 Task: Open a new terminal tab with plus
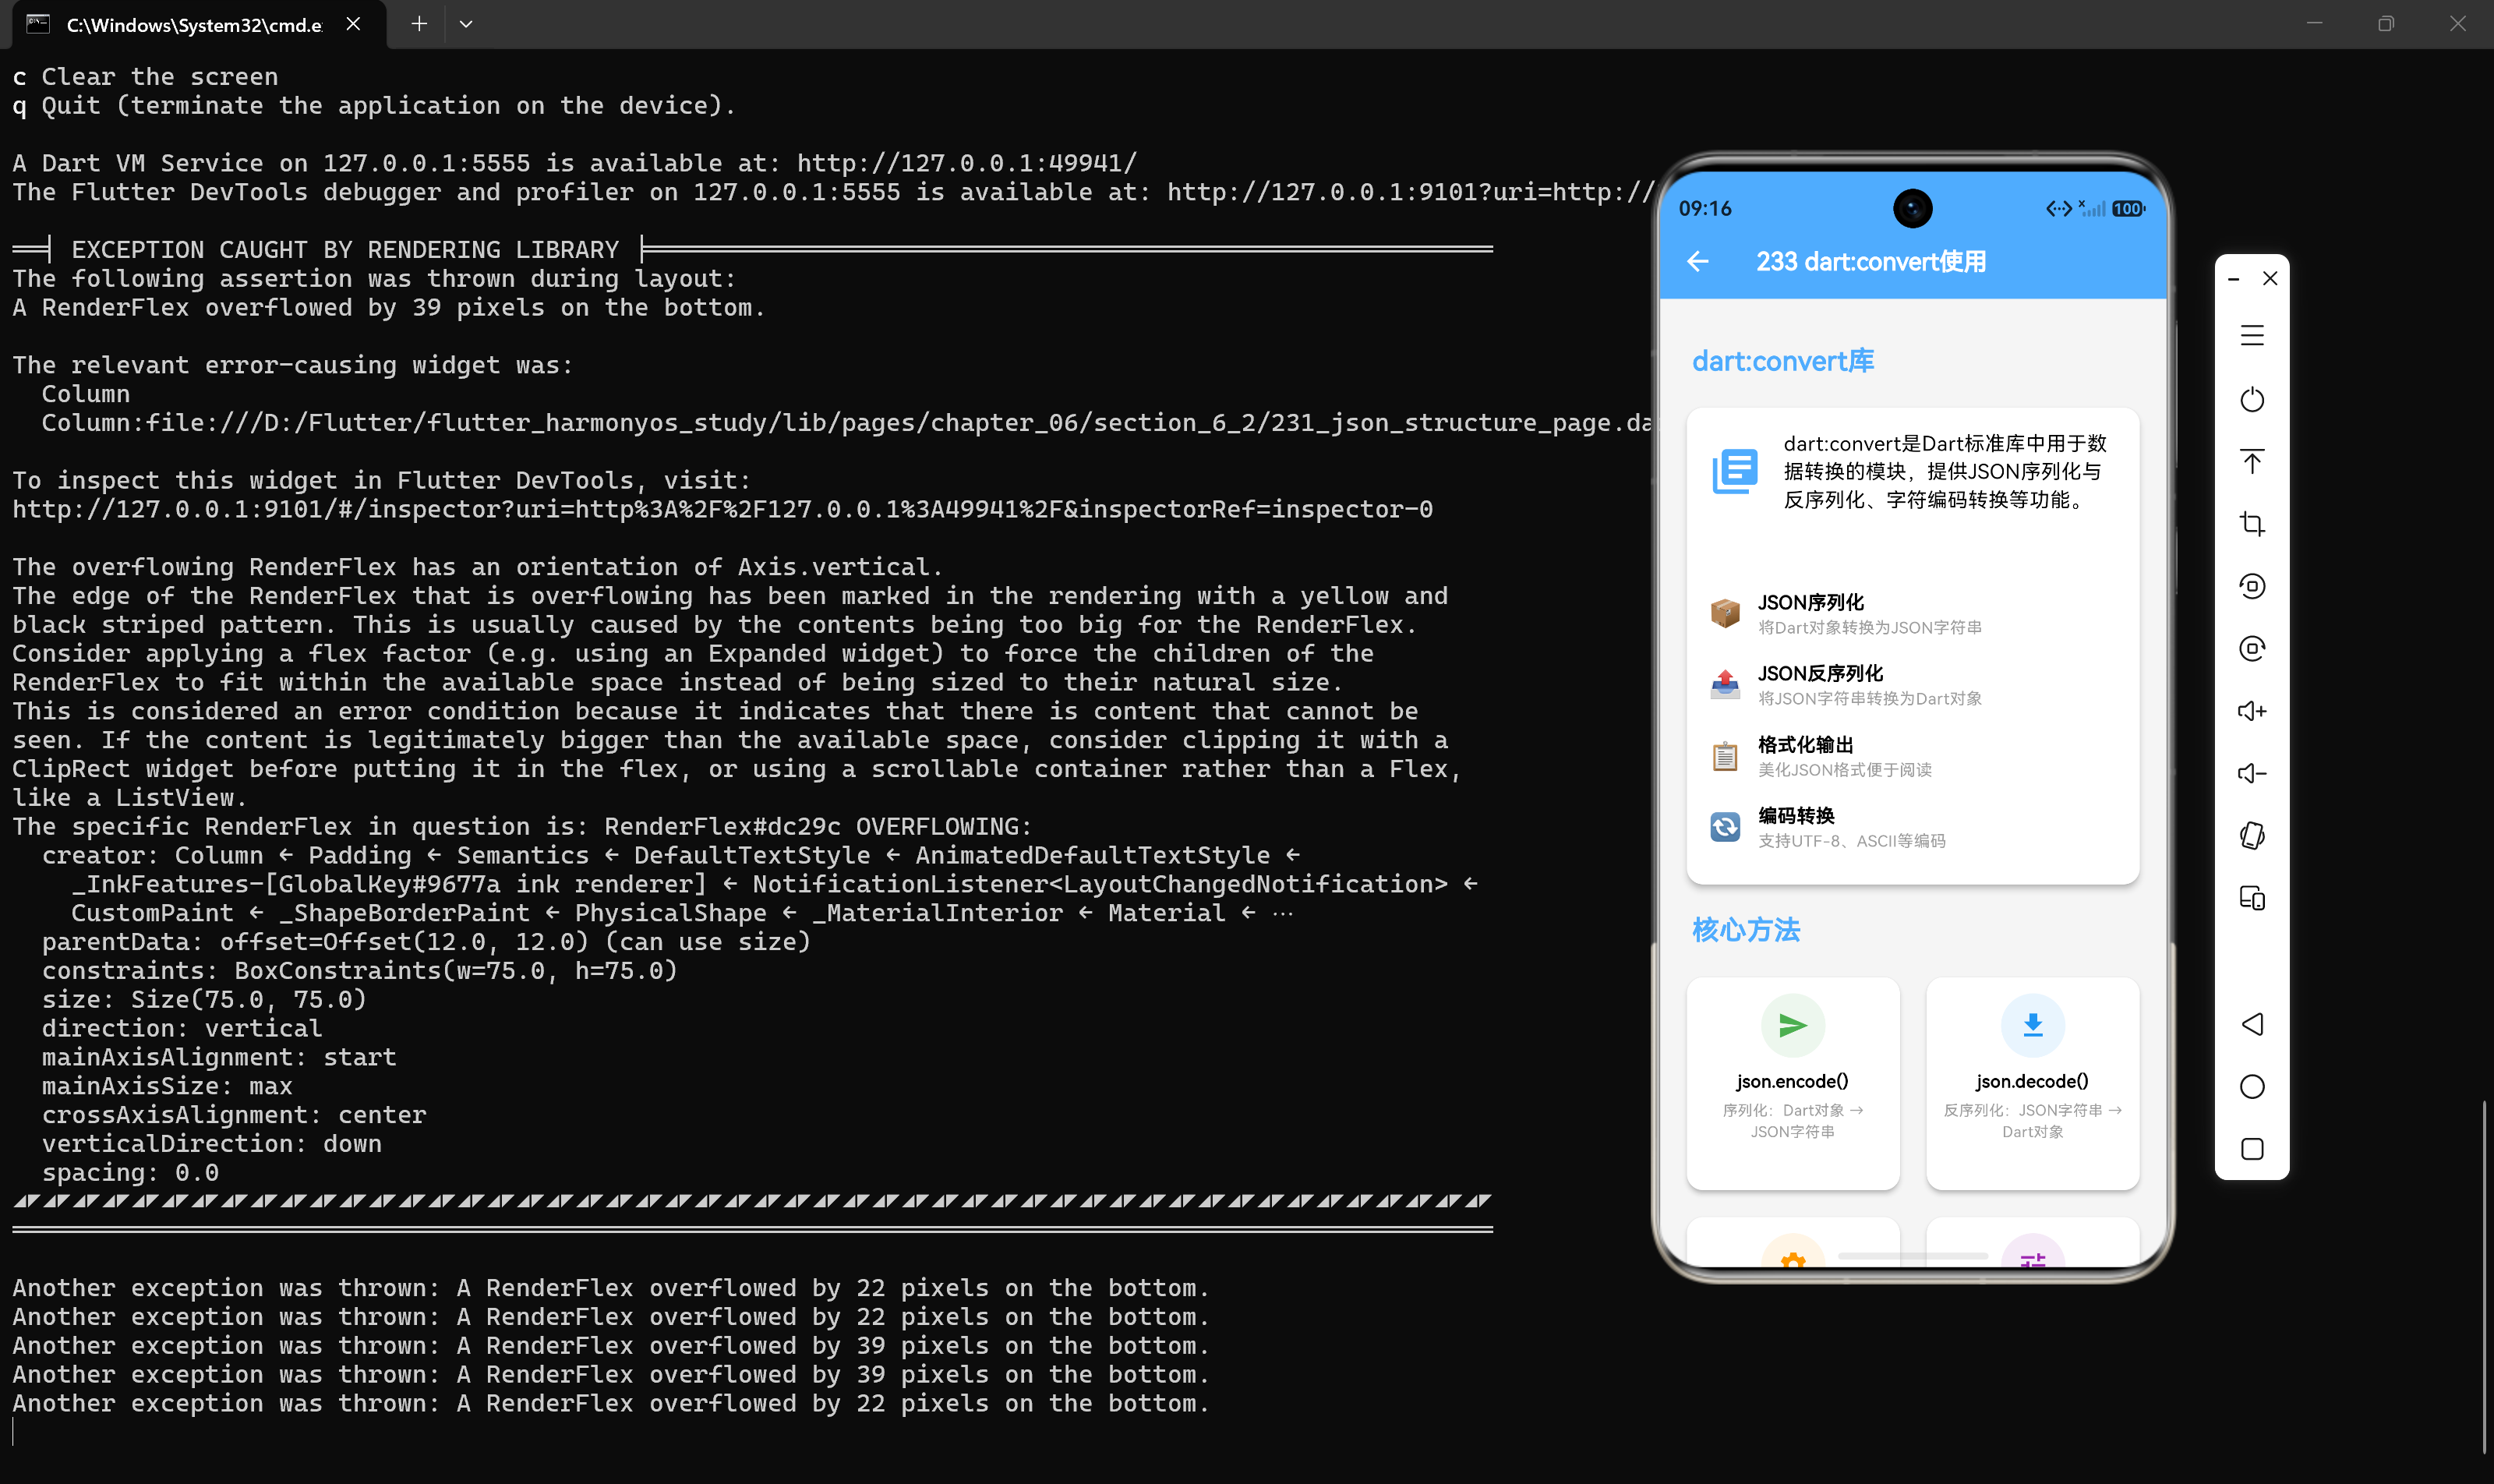coord(419,24)
